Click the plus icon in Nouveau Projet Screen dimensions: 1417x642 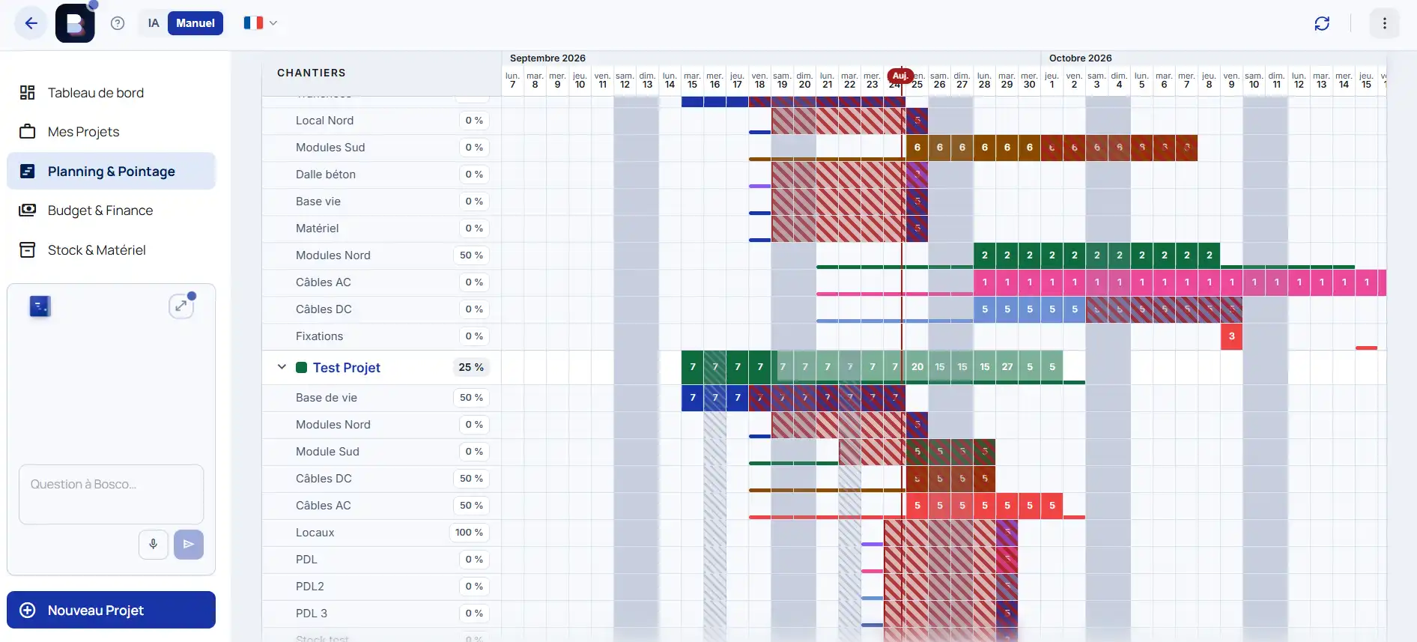click(28, 611)
